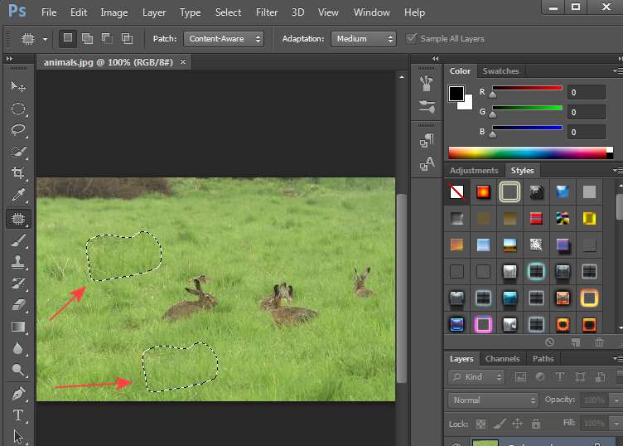The image size is (623, 446).
Task: Enable the pixel layer filter icon
Action: (520, 377)
